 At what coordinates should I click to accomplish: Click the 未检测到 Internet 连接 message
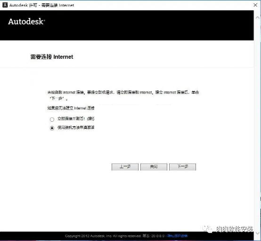[x=123, y=95]
